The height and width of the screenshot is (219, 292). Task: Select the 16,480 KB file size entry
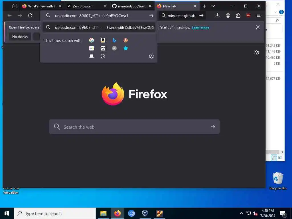pos(273,57)
